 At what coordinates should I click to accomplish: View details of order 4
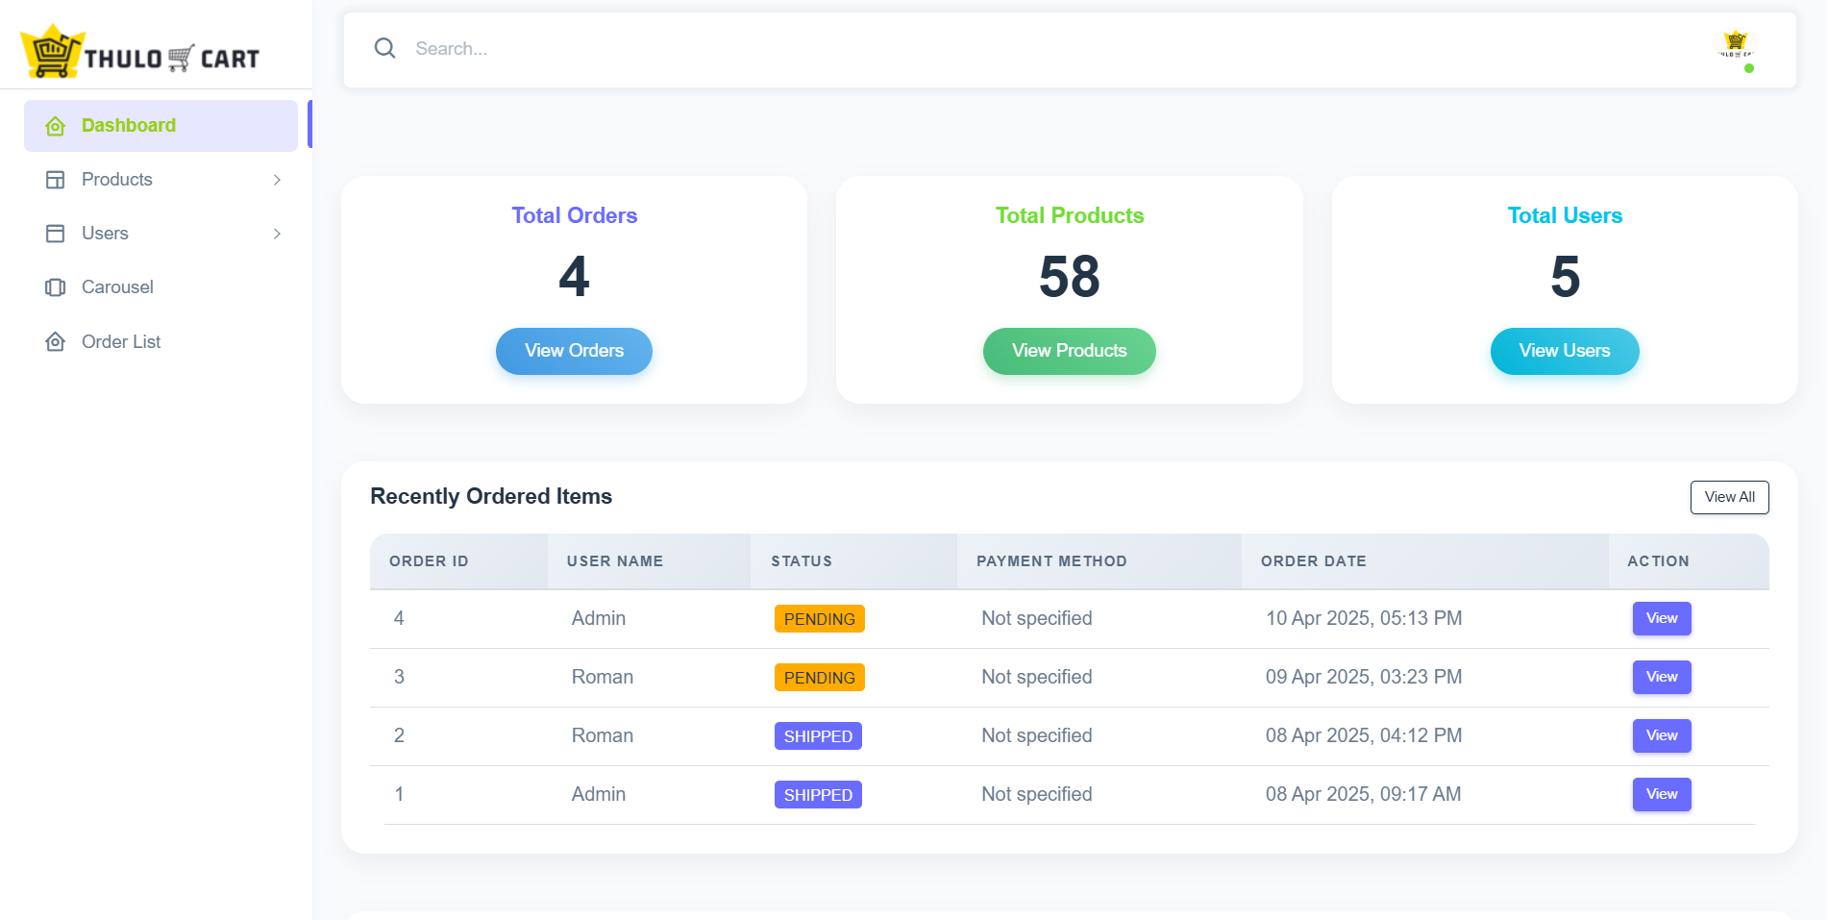pyautogui.click(x=1661, y=618)
